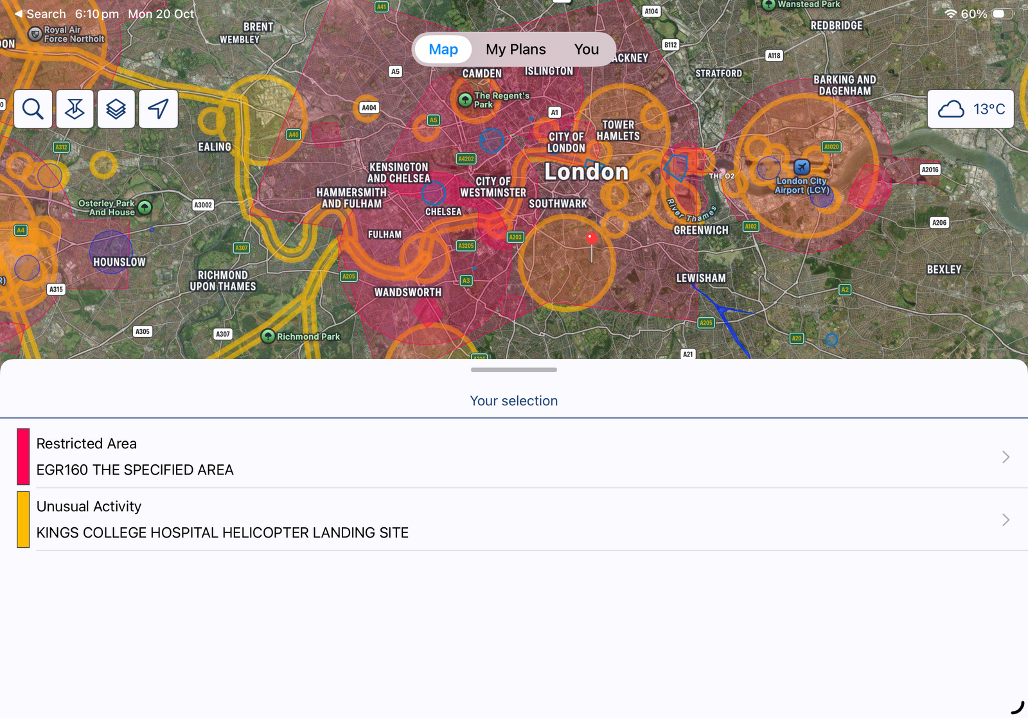Tap Osterley Park and House marker
This screenshot has height=718, width=1028.
[x=145, y=207]
